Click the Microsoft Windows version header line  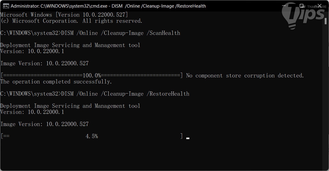coord(64,15)
